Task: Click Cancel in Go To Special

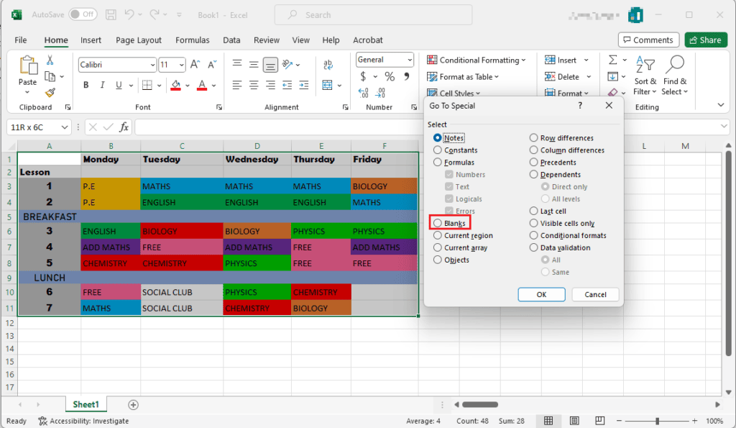Action: pos(595,295)
